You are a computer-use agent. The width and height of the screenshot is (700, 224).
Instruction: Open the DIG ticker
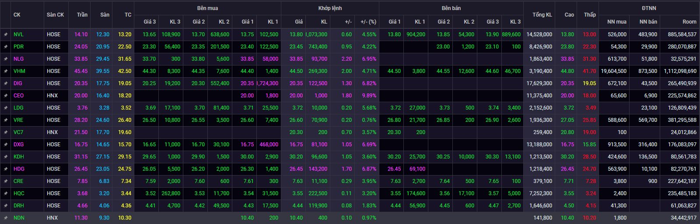17,83
